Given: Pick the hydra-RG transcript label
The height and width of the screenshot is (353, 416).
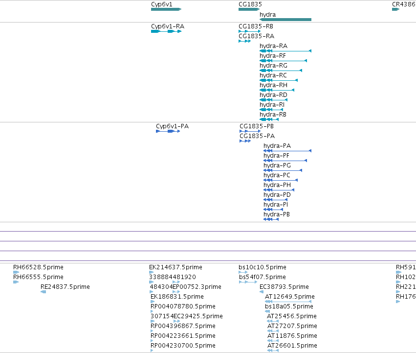Looking at the screenshot, I should point(273,66).
